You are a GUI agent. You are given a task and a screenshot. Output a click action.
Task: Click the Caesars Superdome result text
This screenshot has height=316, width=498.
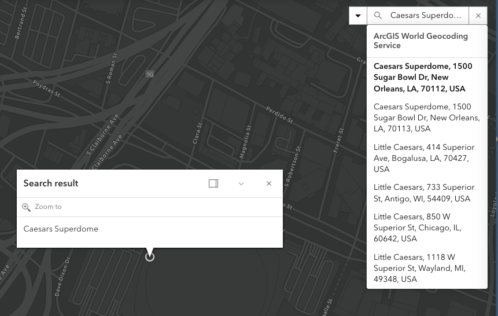pos(61,229)
